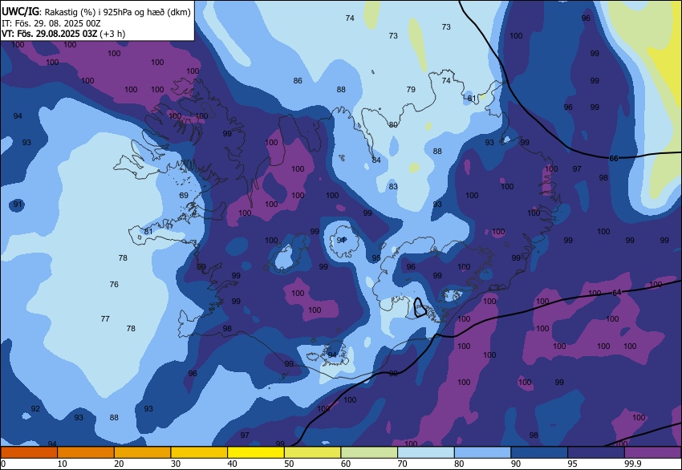Select the humidity value '92' in the southwest corner
The height and width of the screenshot is (470, 682).
tap(35, 409)
